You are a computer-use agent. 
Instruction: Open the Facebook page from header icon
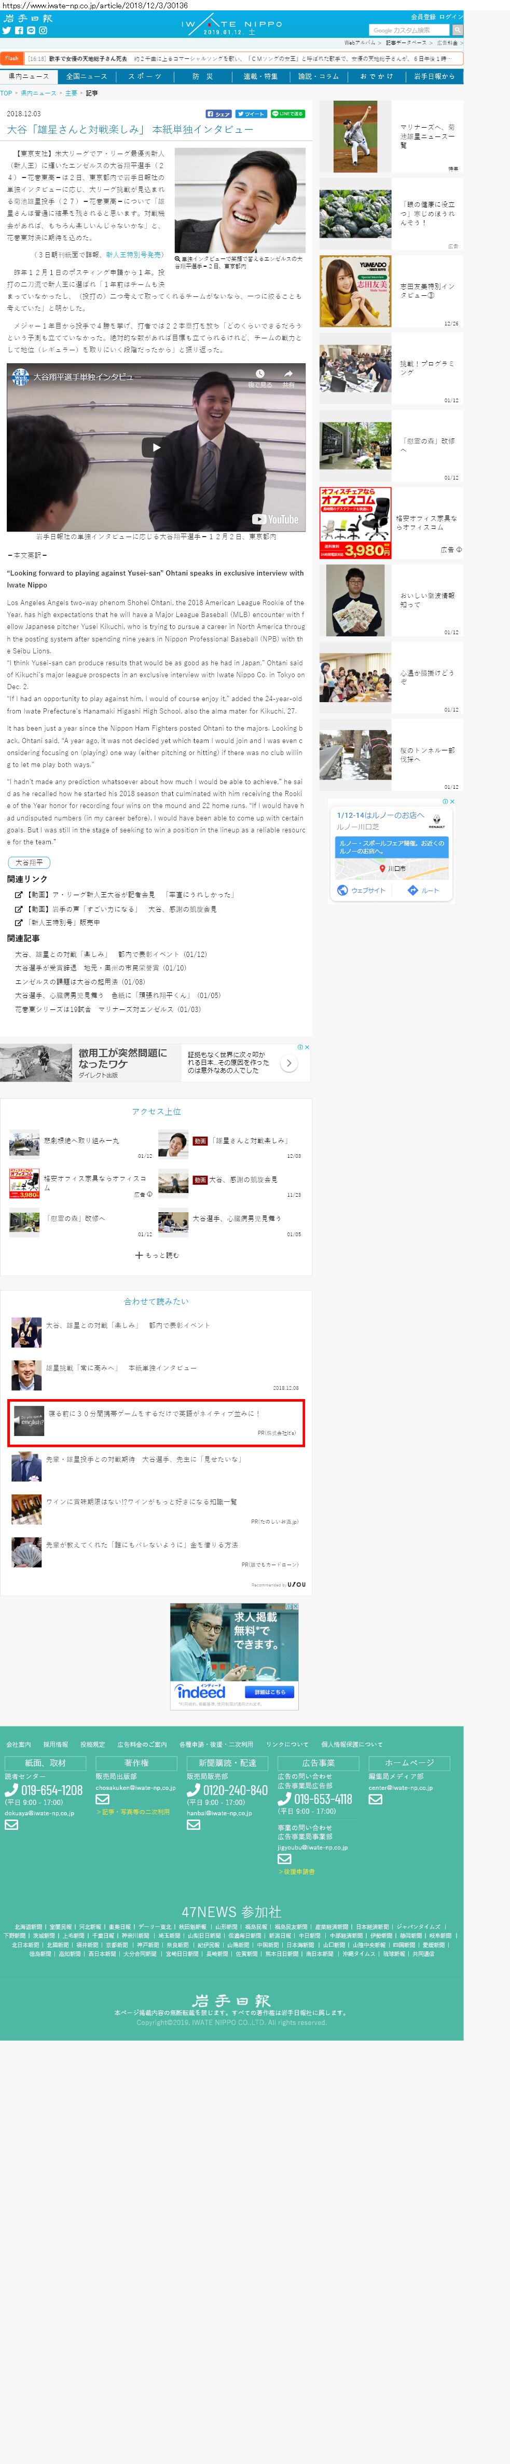tap(19, 31)
